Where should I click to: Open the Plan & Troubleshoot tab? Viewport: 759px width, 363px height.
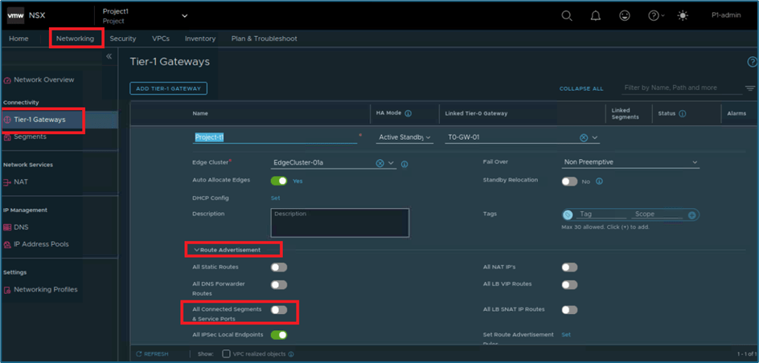pos(264,39)
